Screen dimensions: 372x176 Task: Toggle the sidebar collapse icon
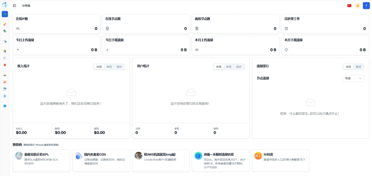pyautogui.click(x=15, y=5)
